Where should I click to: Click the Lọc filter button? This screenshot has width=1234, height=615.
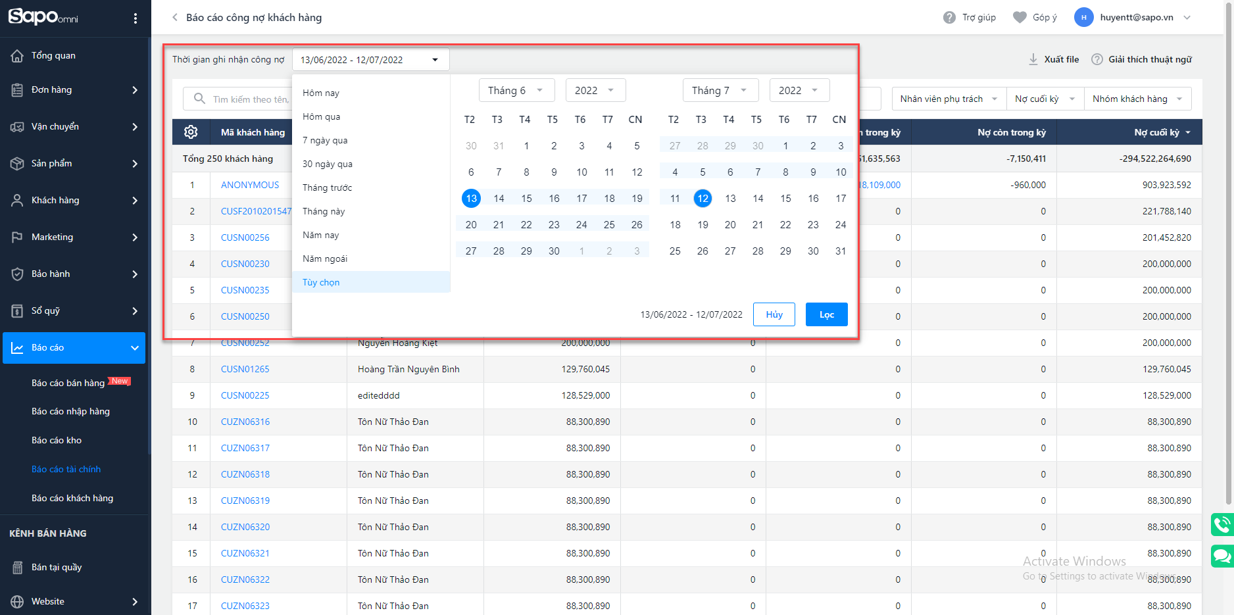click(827, 315)
